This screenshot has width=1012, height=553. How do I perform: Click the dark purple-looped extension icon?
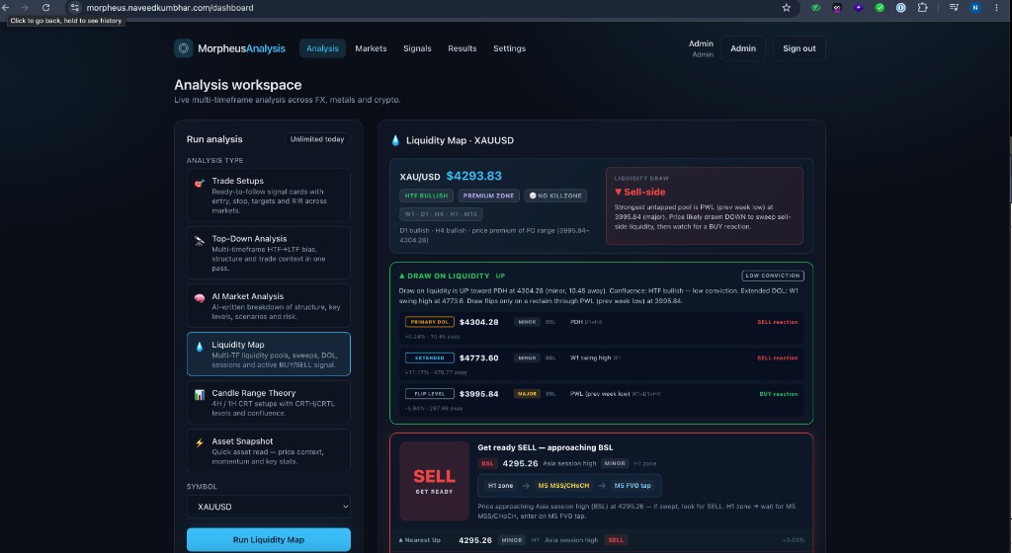[837, 8]
